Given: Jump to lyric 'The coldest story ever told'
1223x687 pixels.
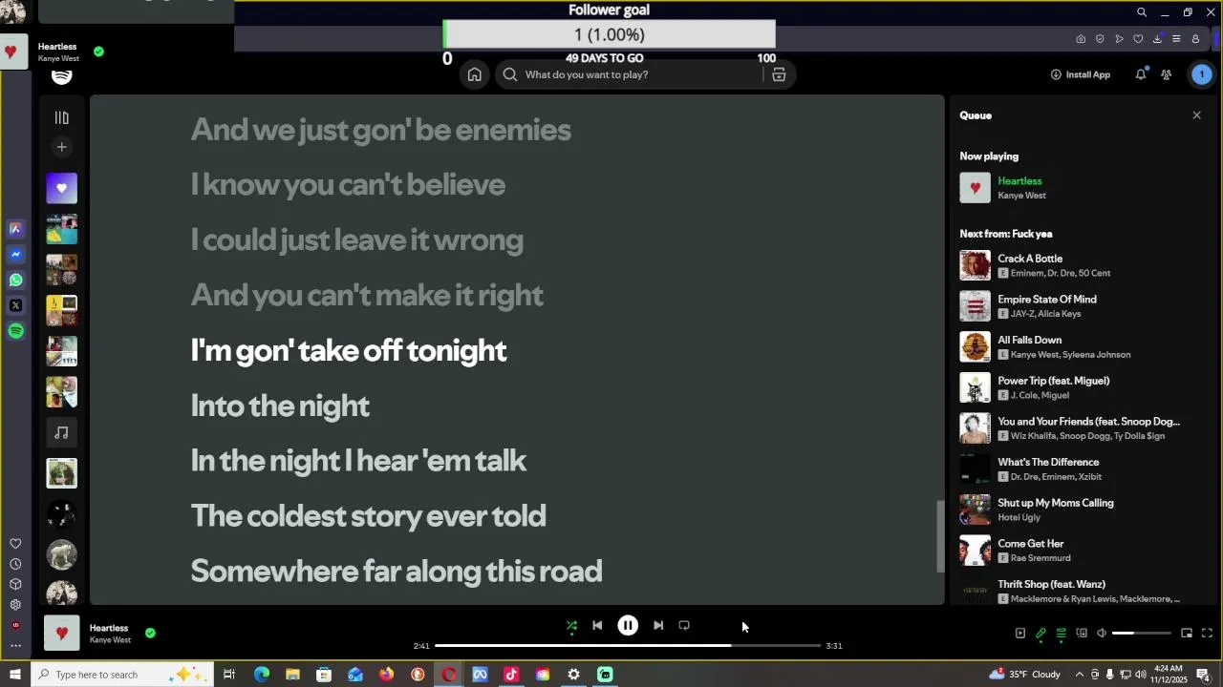Looking at the screenshot, I should 368,516.
